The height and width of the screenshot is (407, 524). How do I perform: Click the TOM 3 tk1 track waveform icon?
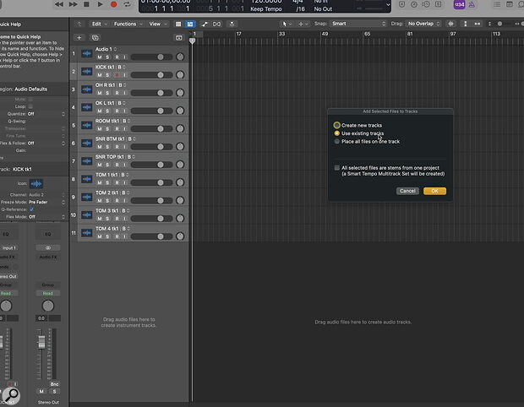pyautogui.click(x=87, y=215)
